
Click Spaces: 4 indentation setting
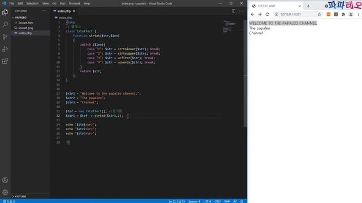(194, 201)
